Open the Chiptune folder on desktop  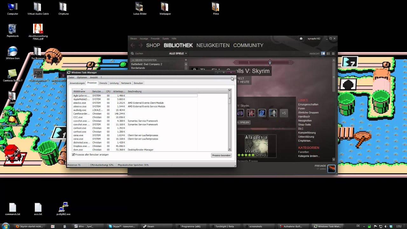click(x=63, y=7)
